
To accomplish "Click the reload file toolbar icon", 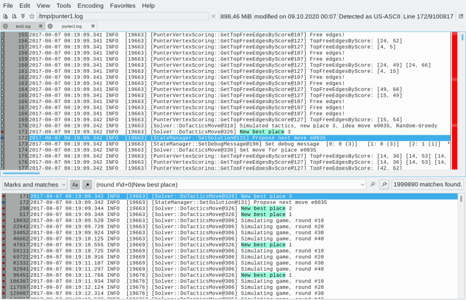I will click(13, 17).
